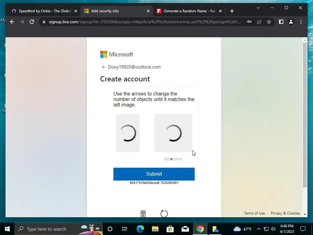Open the Chrome profile icon
Viewport: 313px width, 235px height.
[291, 22]
